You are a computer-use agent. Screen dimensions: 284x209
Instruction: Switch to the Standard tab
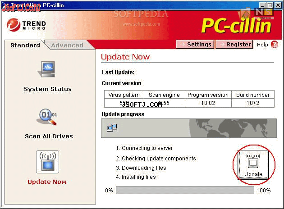pos(25,45)
